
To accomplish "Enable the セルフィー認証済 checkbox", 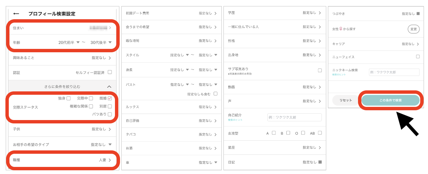I will coord(110,72).
